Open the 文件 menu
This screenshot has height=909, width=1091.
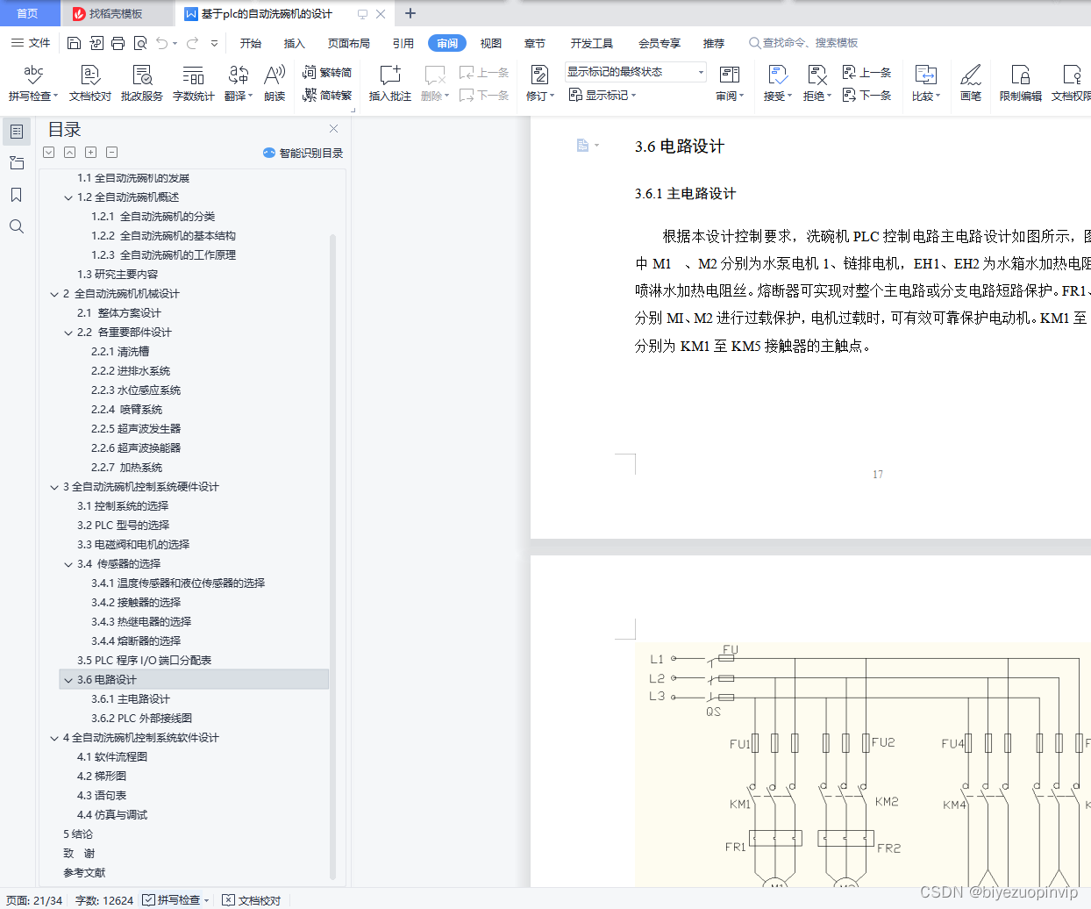(x=32, y=43)
